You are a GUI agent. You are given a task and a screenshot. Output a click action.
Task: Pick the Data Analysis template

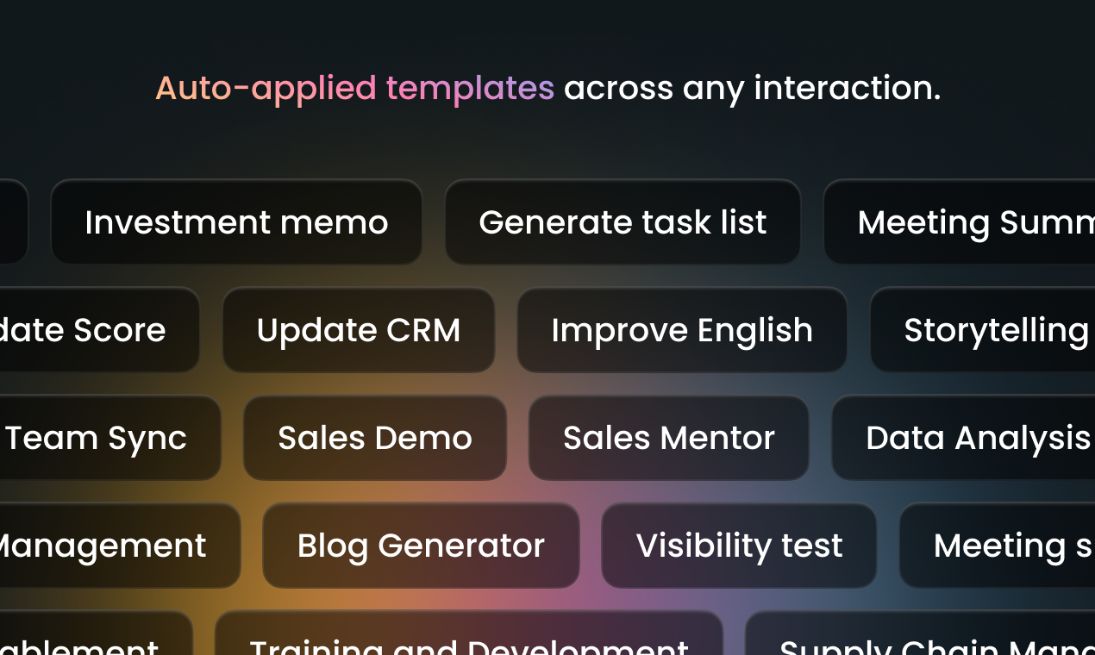coord(963,438)
